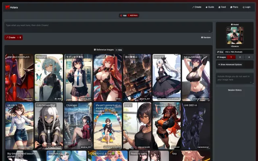
Task: Click the negative prompt text box
Action: [235, 78]
